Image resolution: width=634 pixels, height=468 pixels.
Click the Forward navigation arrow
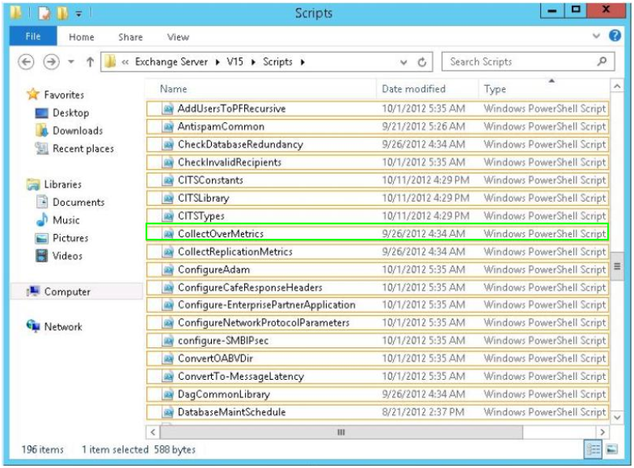tap(51, 62)
